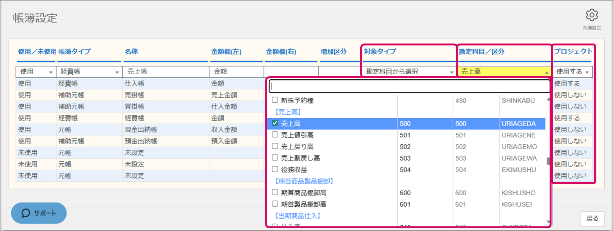Uncheck the 売上高 checkbox
Image resolution: width=613 pixels, height=231 pixels.
tap(275, 123)
